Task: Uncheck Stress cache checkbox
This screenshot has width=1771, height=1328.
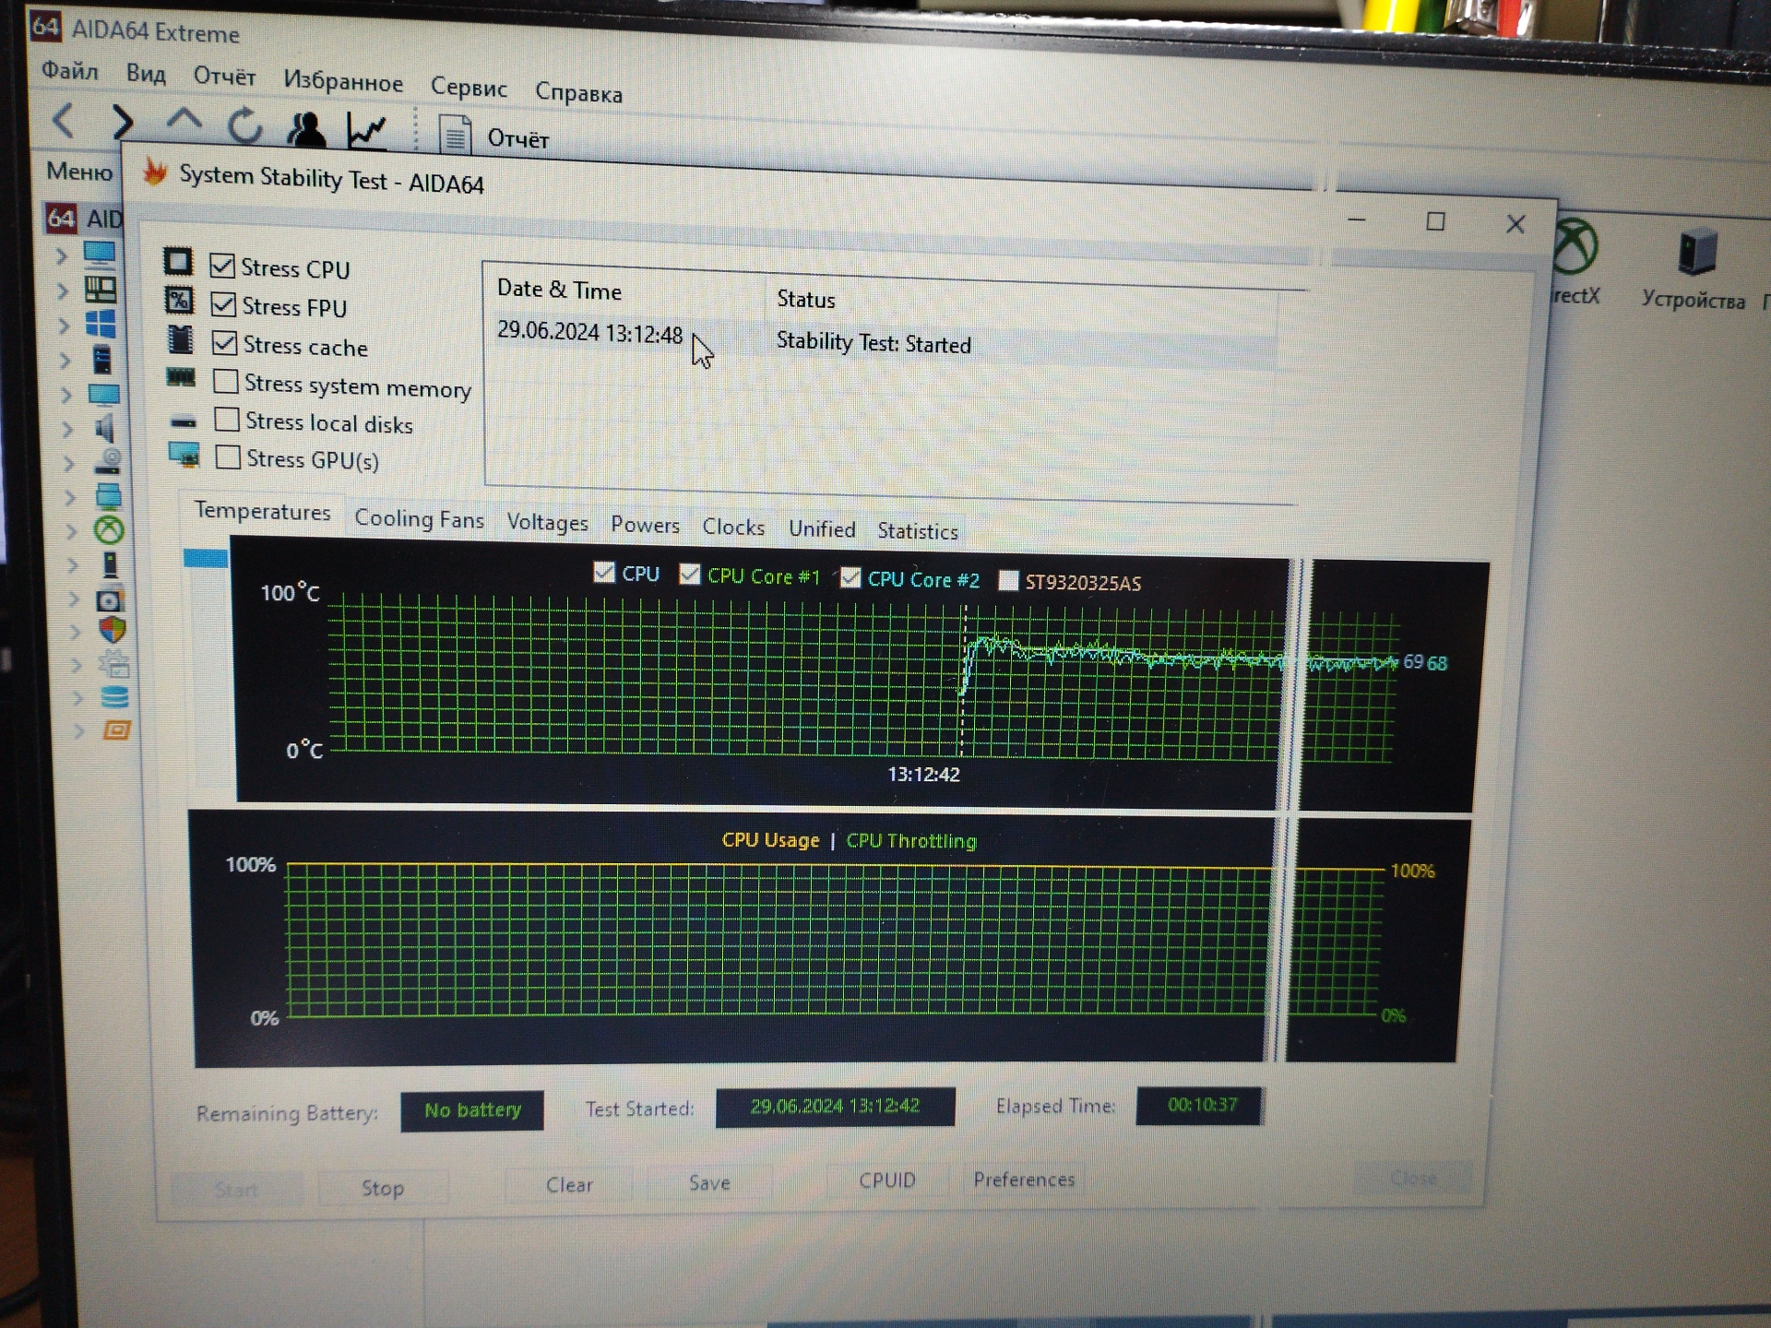Action: click(224, 342)
